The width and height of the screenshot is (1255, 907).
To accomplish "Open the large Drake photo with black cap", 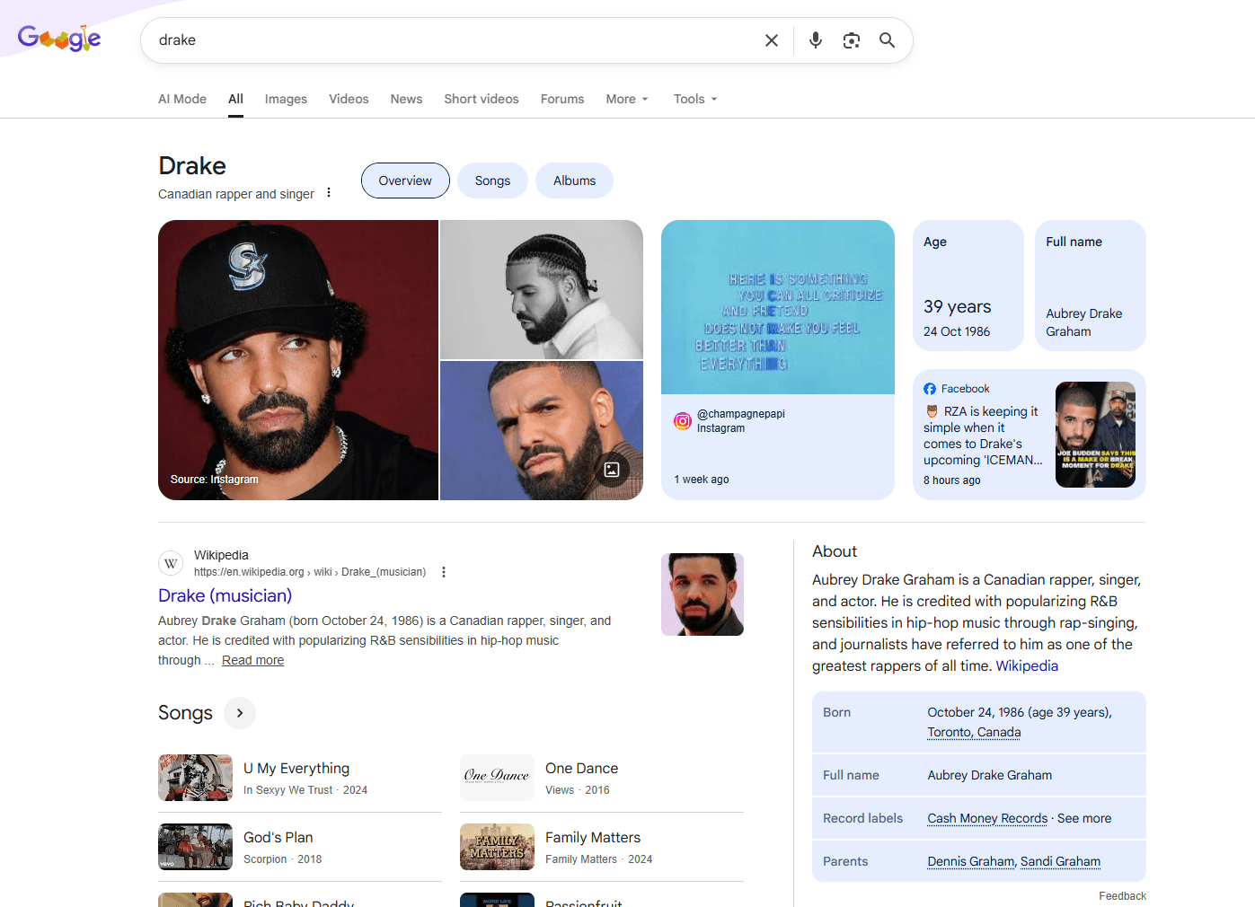I will pos(298,360).
